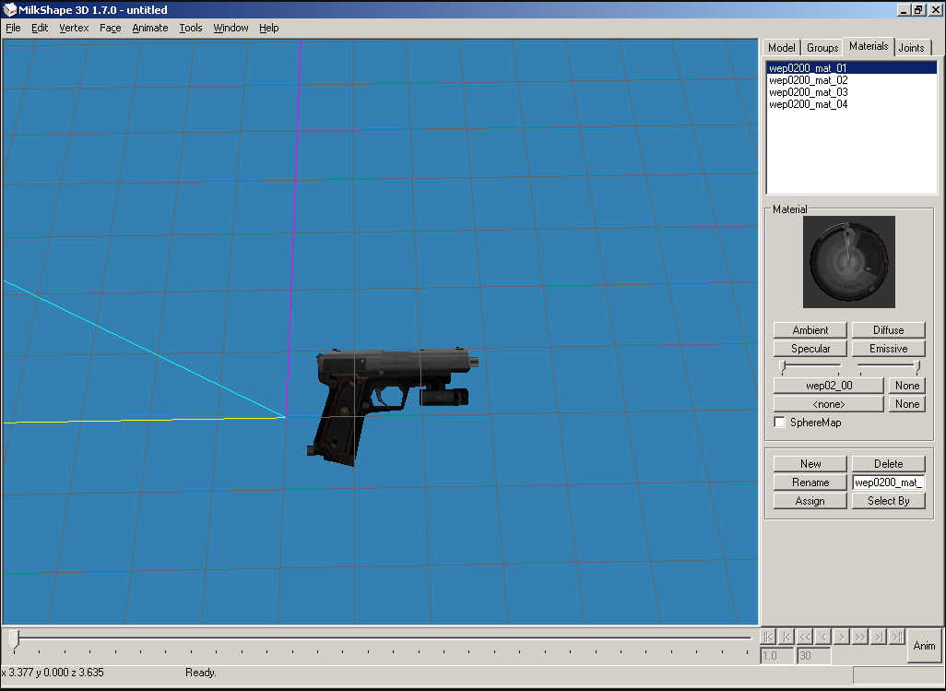
Task: Step forward one frame
Action: point(842,637)
